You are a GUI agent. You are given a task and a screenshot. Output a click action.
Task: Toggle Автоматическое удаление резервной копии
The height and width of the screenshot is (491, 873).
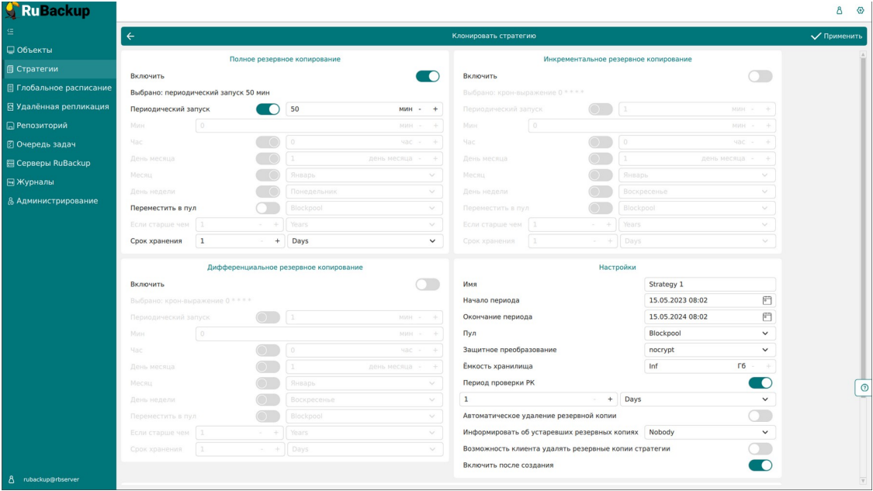[760, 416]
